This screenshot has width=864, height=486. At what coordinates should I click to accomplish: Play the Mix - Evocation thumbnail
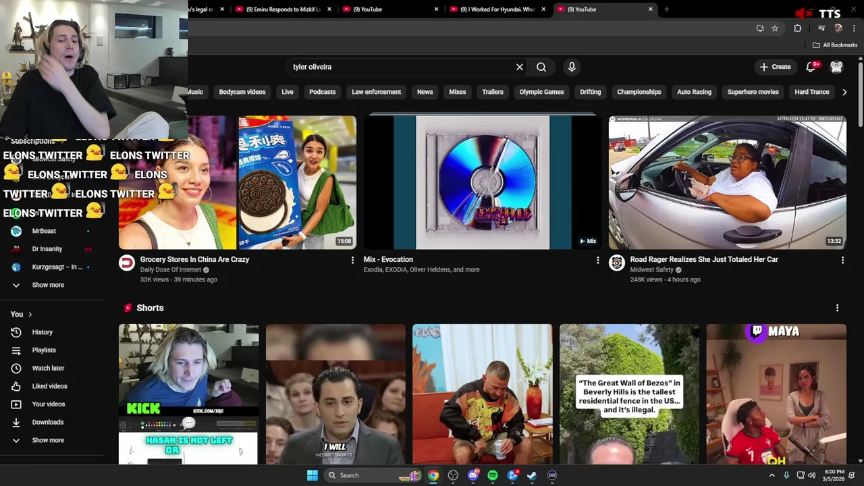[483, 182]
